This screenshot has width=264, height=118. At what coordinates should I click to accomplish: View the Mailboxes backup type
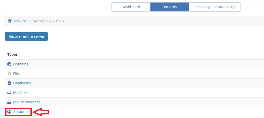click(x=22, y=93)
